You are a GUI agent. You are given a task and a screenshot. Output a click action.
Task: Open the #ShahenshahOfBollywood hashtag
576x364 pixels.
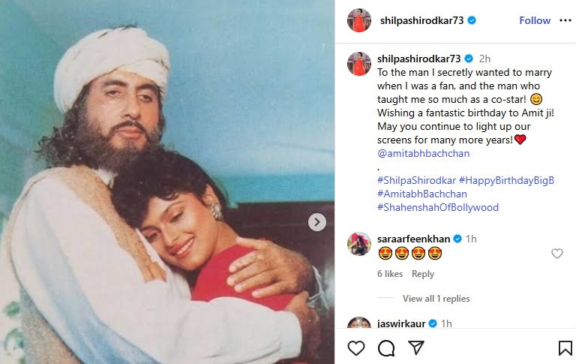pyautogui.click(x=438, y=207)
